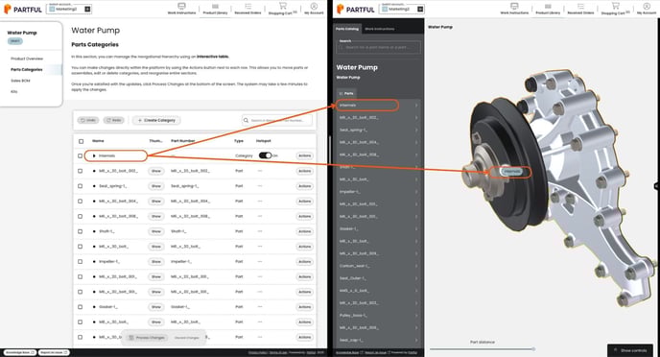This screenshot has height=357, width=660.
Task: Click the part search field in dark sidebar
Action: [x=378, y=47]
